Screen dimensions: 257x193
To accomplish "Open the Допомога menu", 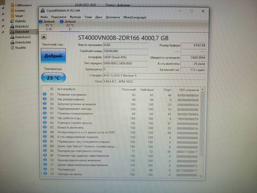I will tap(113, 17).
